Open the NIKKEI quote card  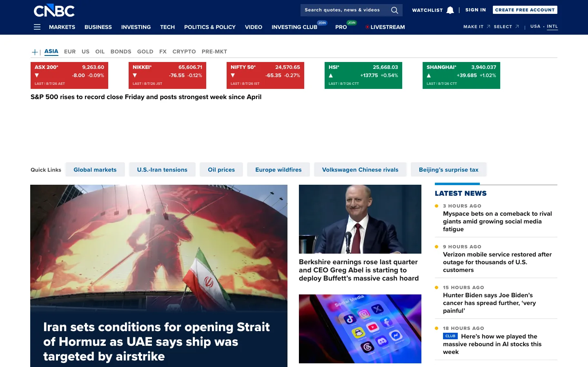(167, 75)
